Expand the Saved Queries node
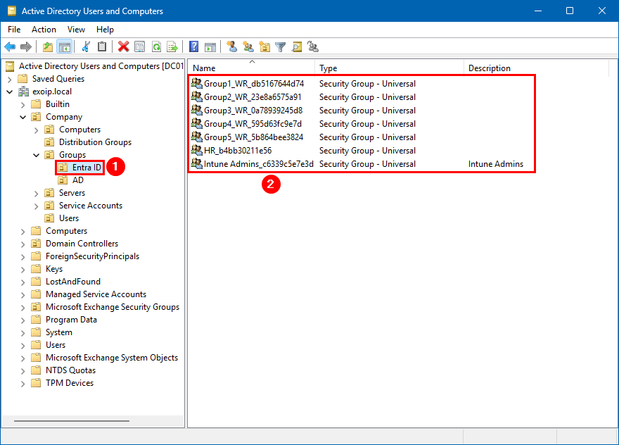Image resolution: width=619 pixels, height=445 pixels. pyautogui.click(x=10, y=79)
